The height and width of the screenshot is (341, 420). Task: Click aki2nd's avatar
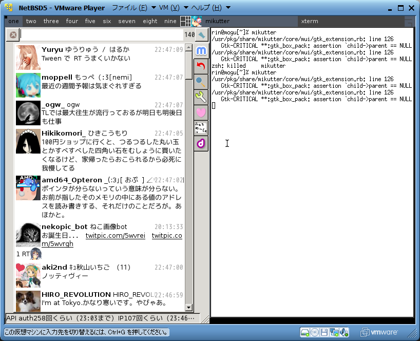(28, 275)
